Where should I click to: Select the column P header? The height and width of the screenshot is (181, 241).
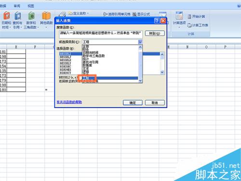225,47
